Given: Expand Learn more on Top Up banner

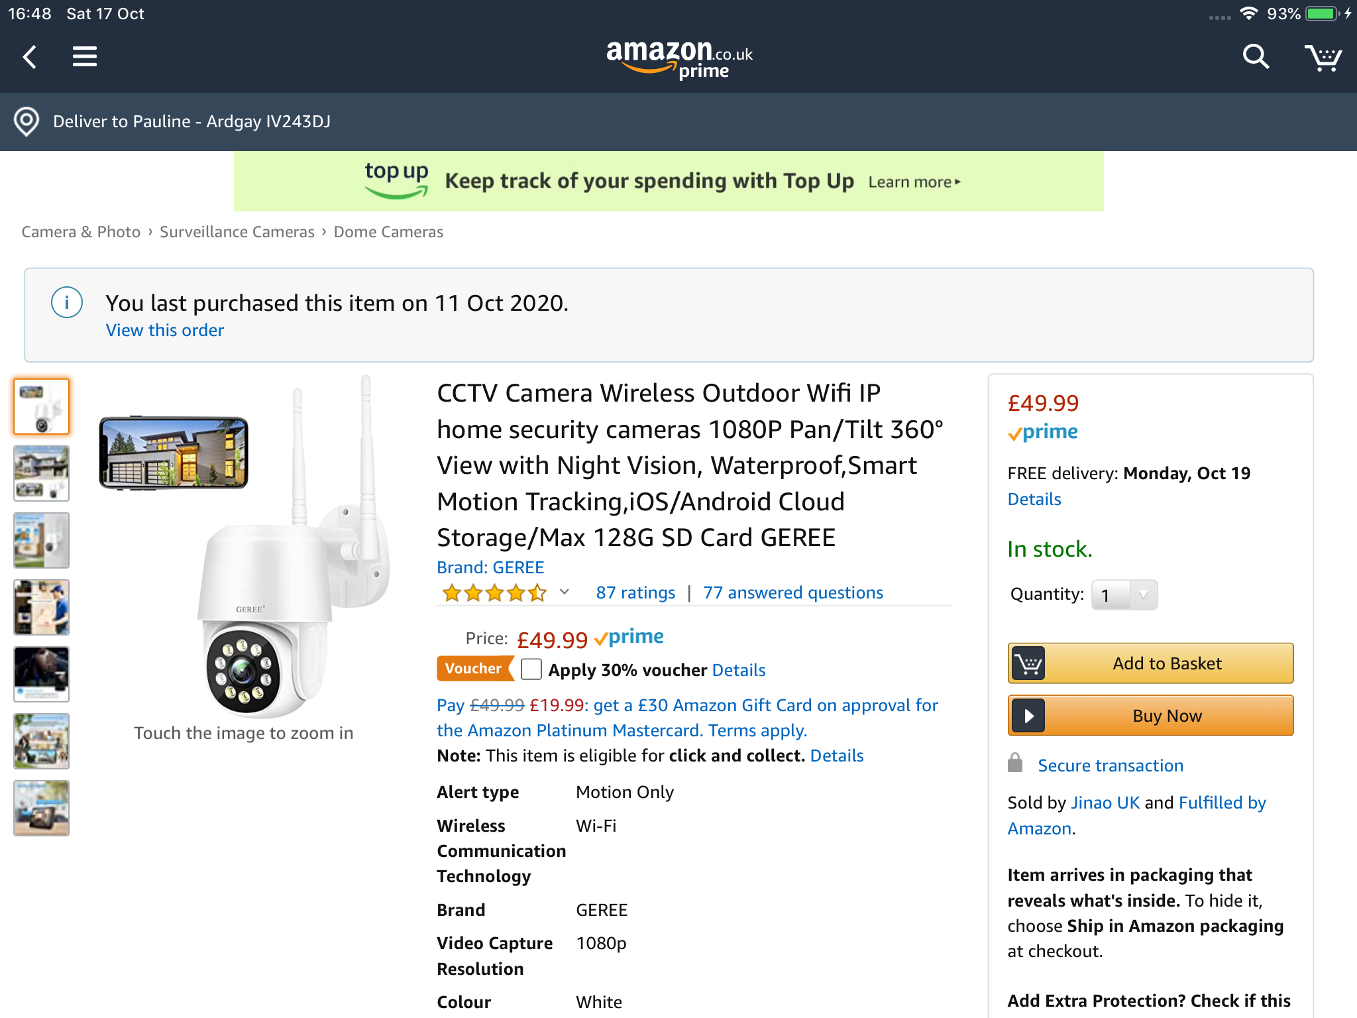Looking at the screenshot, I should pos(914,182).
